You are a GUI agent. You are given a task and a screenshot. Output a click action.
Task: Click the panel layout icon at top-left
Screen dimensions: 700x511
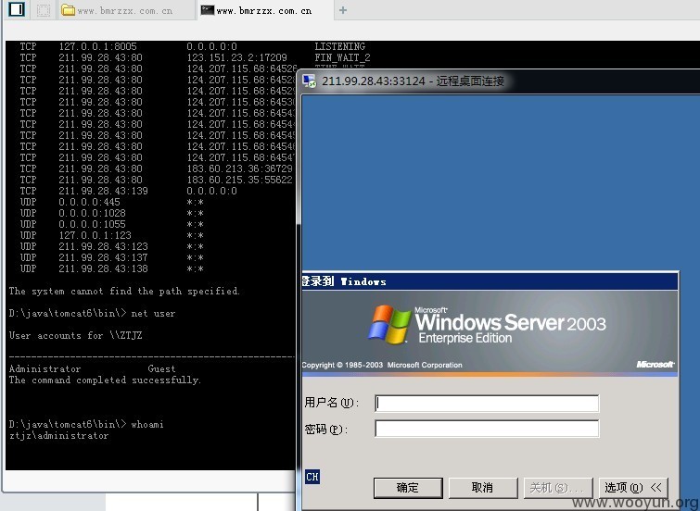pyautogui.click(x=17, y=9)
